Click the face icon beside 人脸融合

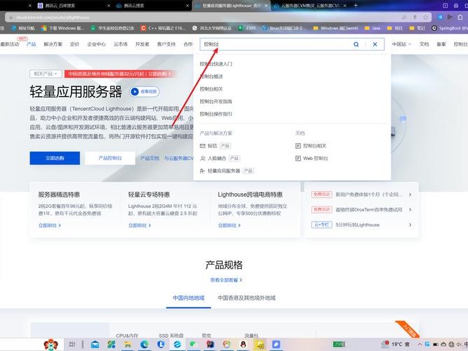(202, 159)
